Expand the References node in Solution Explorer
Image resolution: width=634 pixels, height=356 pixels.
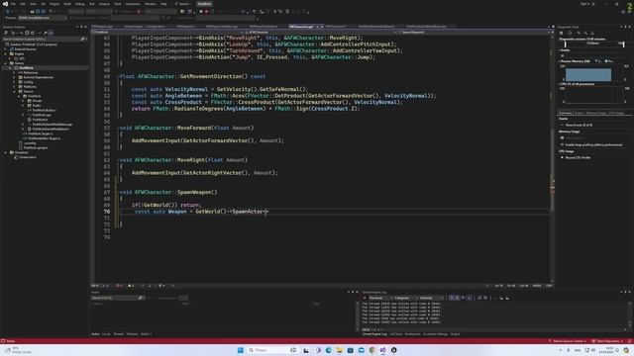pyautogui.click(x=15, y=72)
